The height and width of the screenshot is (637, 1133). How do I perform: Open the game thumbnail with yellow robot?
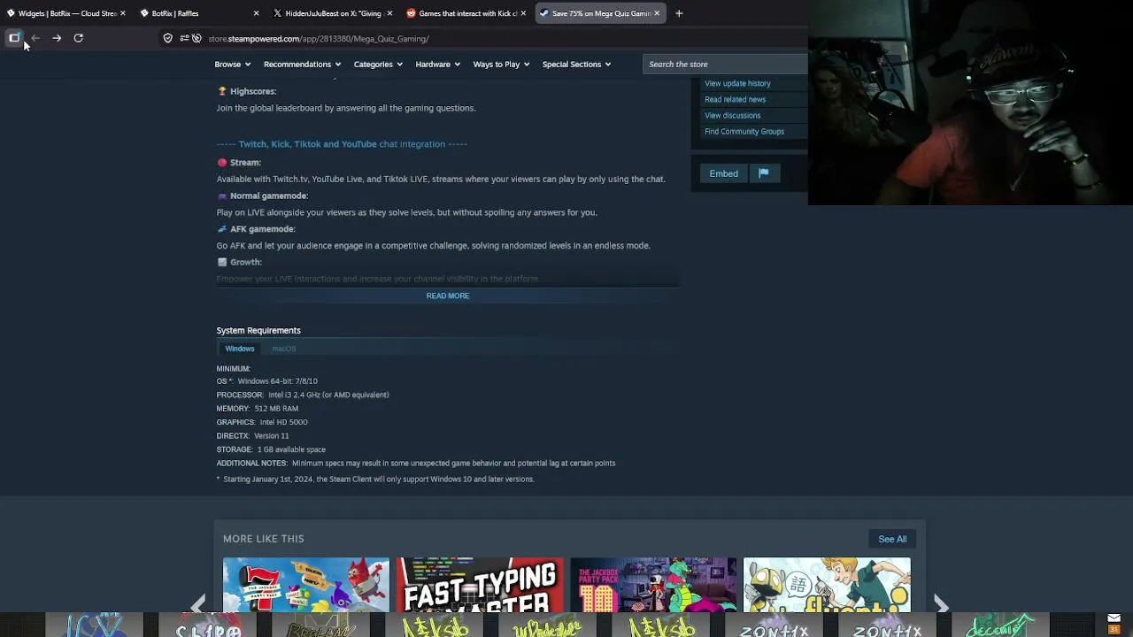[827, 586]
